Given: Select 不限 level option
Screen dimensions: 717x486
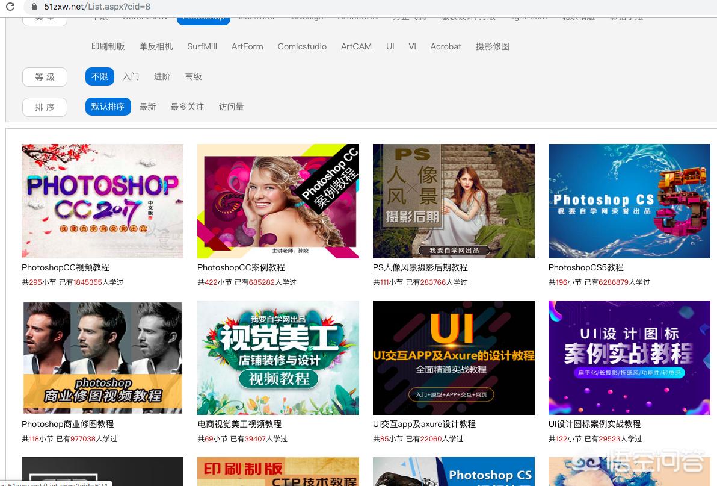Looking at the screenshot, I should [100, 76].
